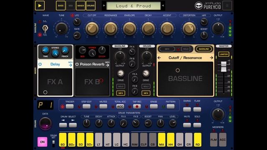The height and width of the screenshot is (150, 267).
Task: Click the DISTORTION knob
Action: [x=189, y=29]
